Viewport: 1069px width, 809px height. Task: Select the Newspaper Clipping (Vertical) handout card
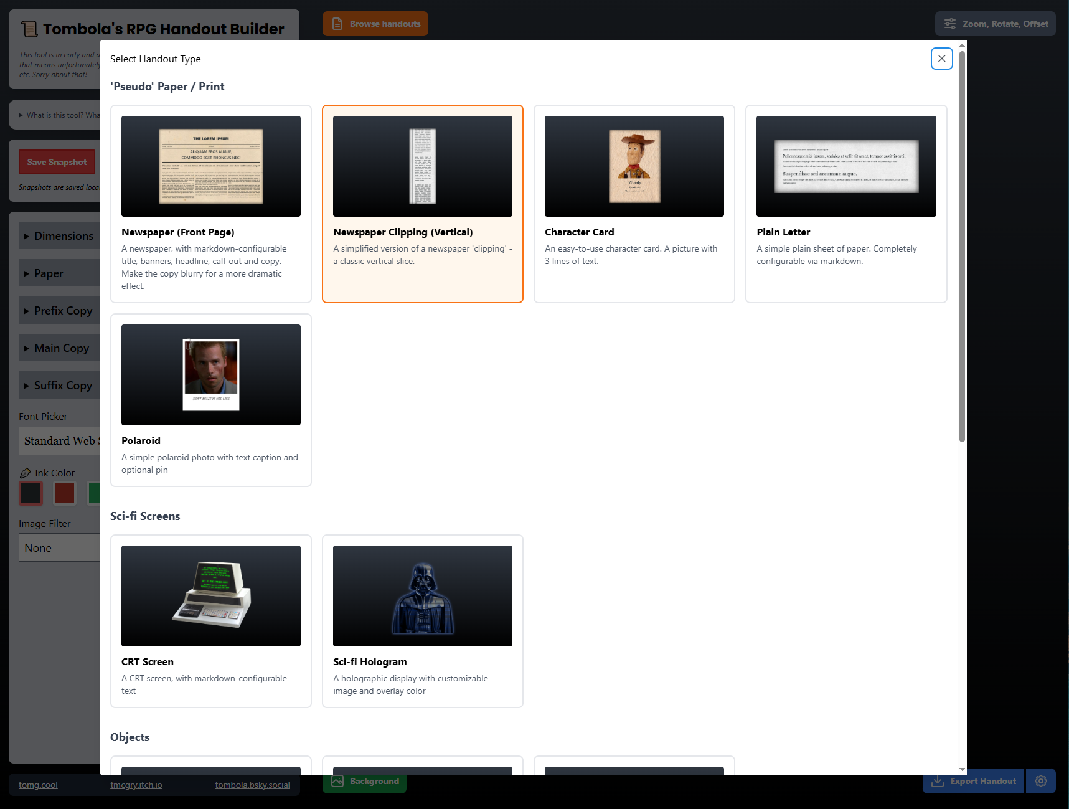tap(423, 204)
